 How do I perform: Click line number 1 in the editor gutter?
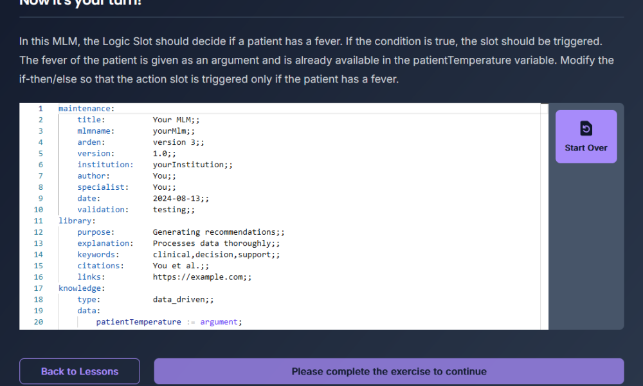[41, 109]
